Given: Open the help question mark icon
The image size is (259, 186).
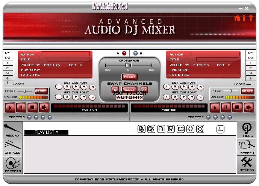Looking at the screenshot, I should click(251, 18).
